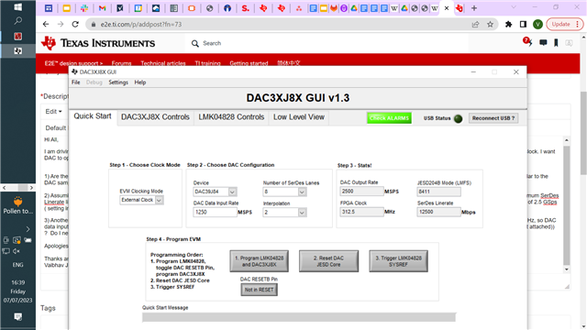
Task: Click the Quick Start Message bar
Action: 299,317
